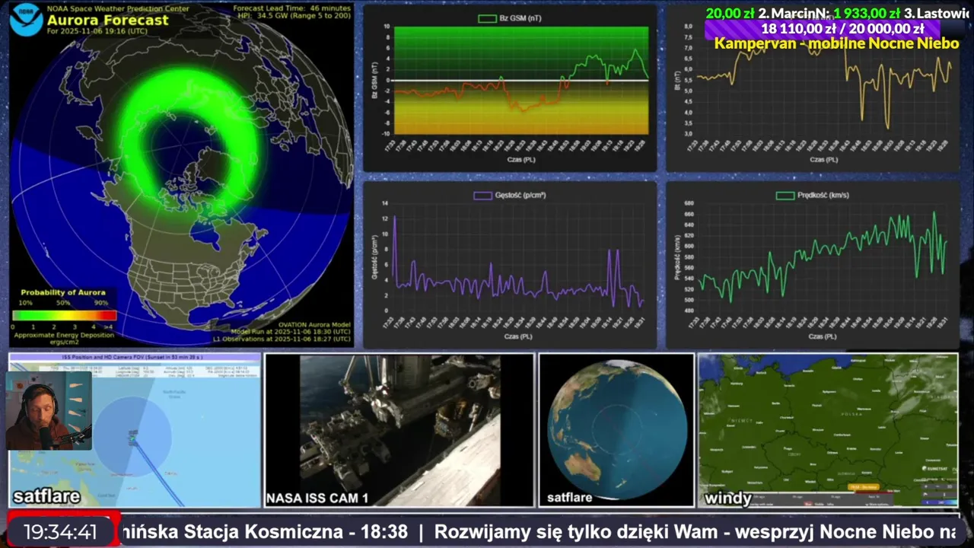Click the 2. MarcinN donor entry
The width and height of the screenshot is (974, 548).
[x=829, y=13]
